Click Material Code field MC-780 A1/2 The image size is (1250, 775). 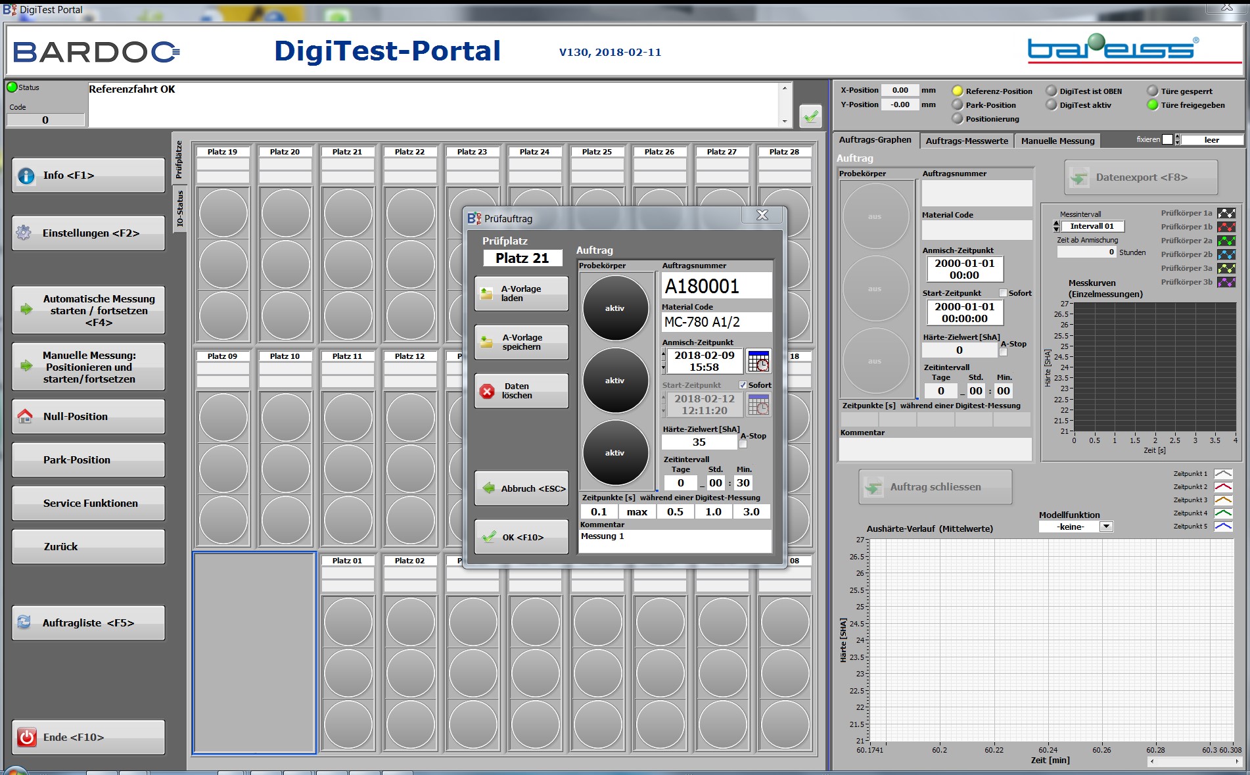click(x=716, y=321)
